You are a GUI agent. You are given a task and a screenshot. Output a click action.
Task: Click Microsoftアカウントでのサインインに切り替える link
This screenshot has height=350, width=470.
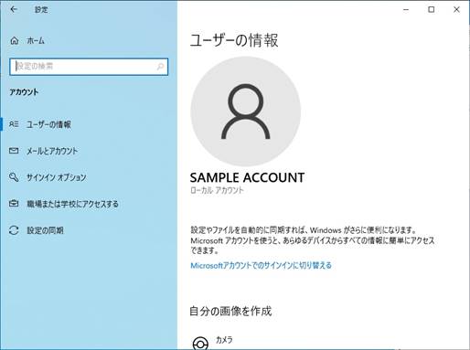(261, 265)
